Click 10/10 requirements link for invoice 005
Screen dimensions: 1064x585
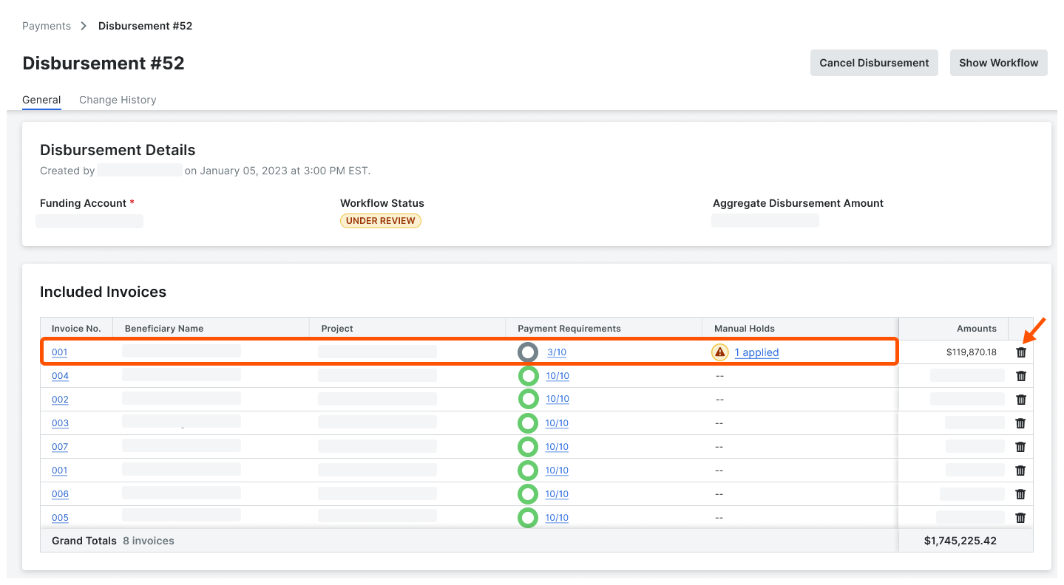557,518
